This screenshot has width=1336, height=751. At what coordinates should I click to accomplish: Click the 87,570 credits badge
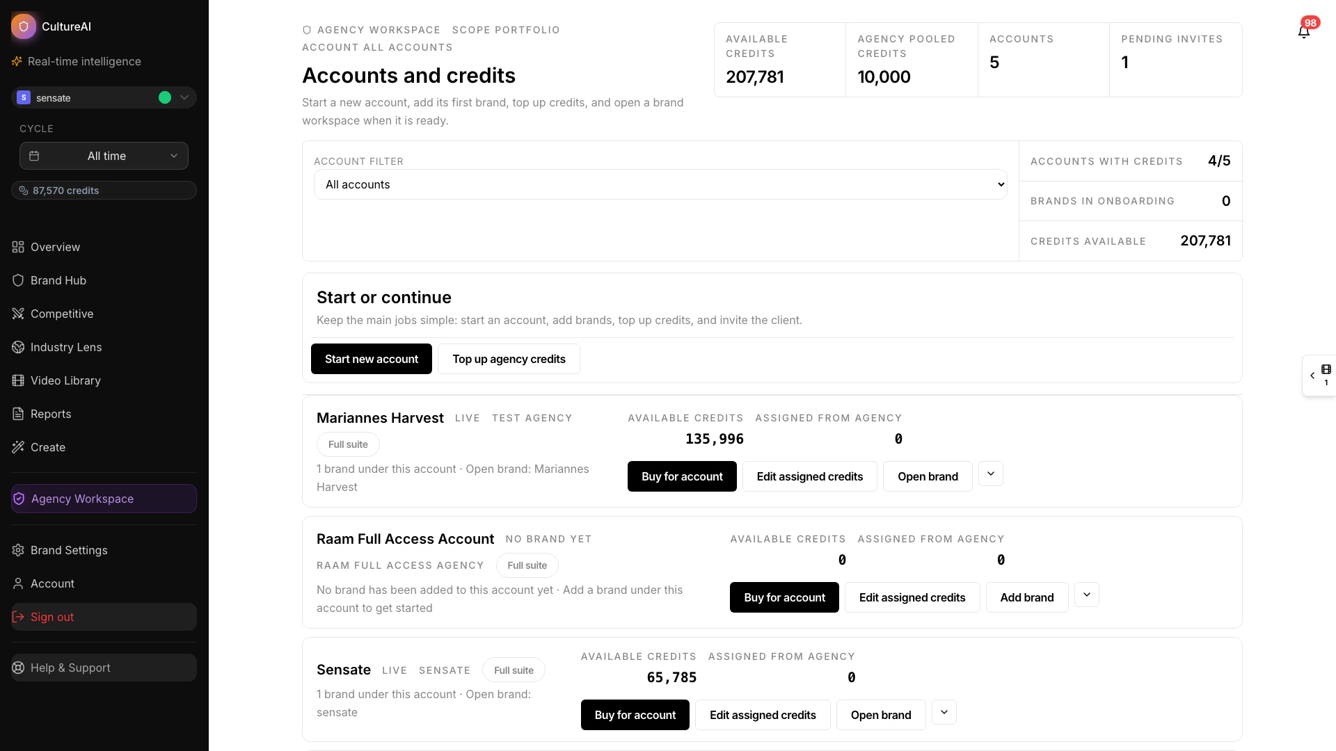pos(104,190)
